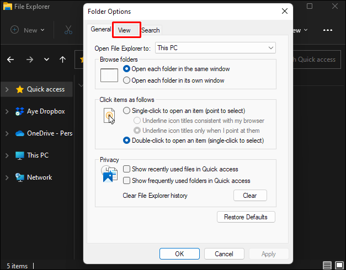Click the Cut scissors icon in toolbar
Viewport: 346px width, 270px height.
point(68,30)
